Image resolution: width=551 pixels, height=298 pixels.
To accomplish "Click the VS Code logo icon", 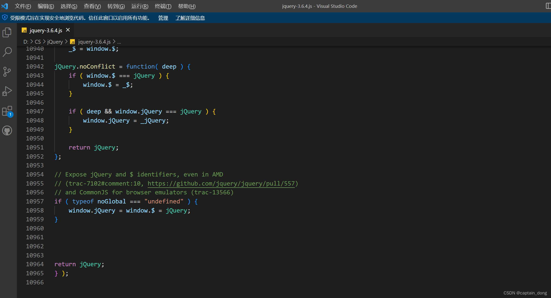I will coord(5,6).
